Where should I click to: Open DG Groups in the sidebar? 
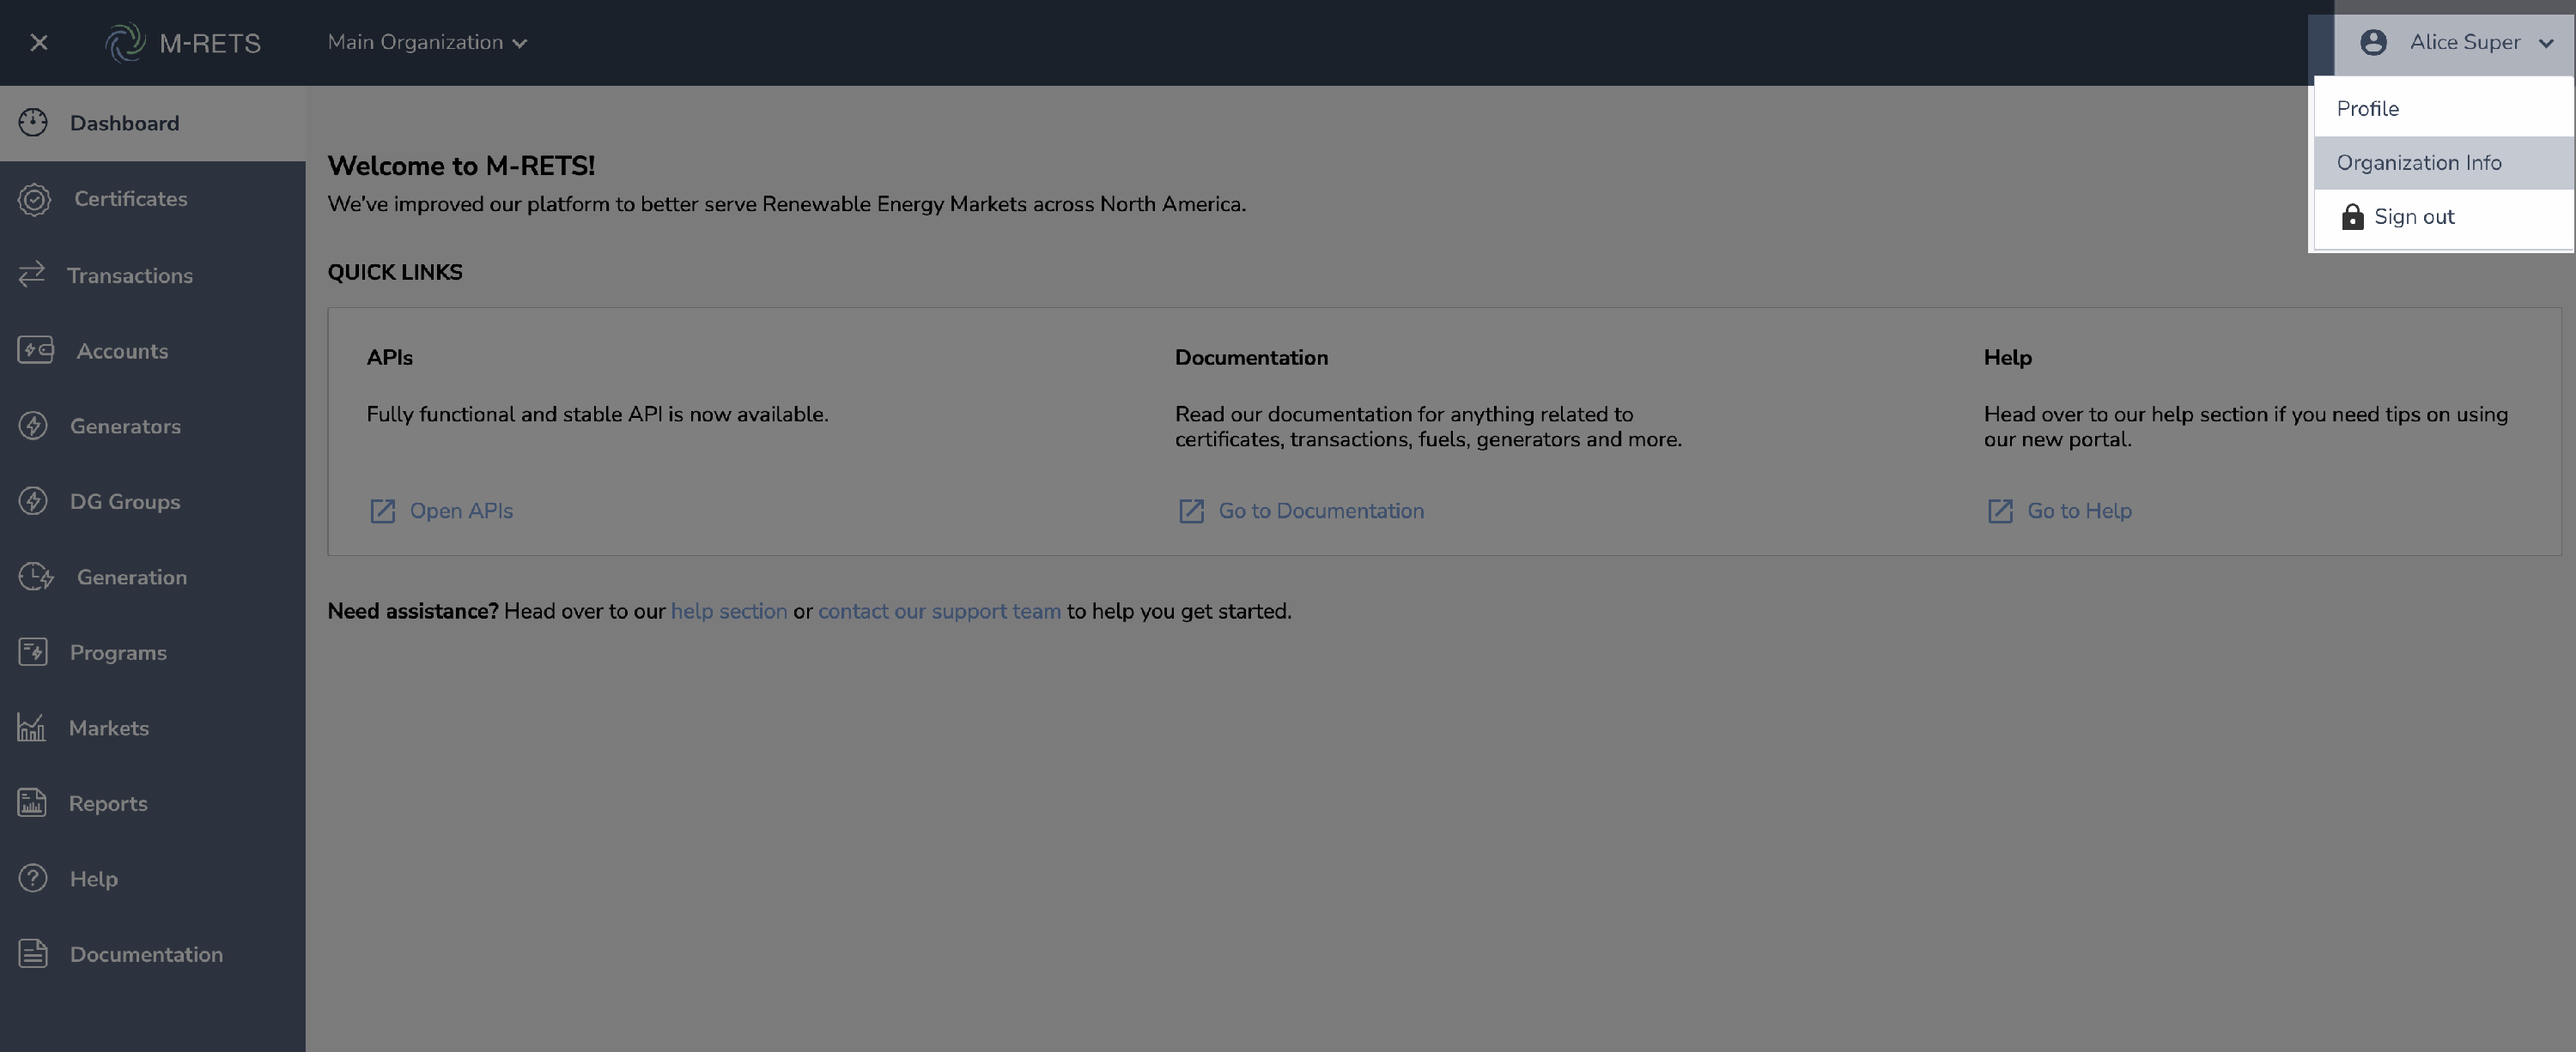pyautogui.click(x=125, y=501)
